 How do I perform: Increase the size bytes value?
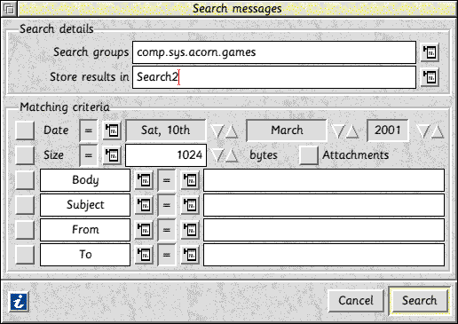pyautogui.click(x=232, y=156)
